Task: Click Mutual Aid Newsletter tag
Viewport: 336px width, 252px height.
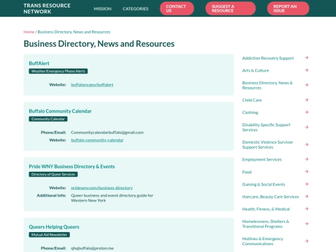Action: click(x=49, y=235)
